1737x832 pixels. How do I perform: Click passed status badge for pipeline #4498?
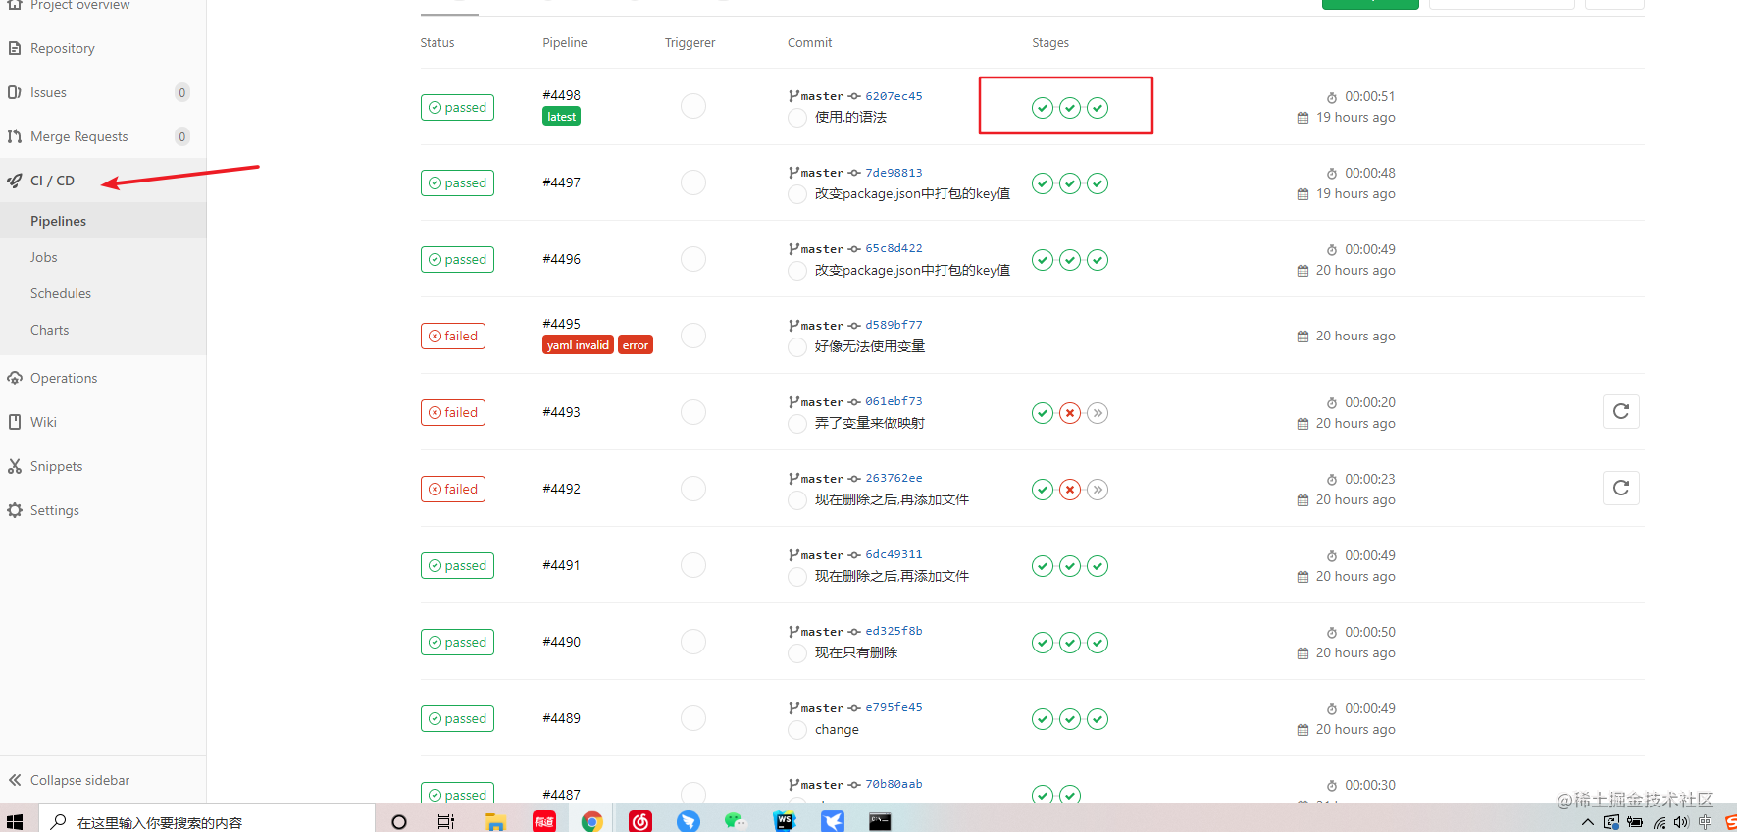457,107
